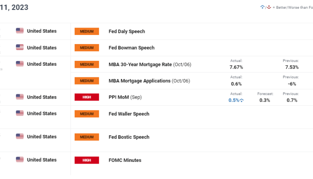Click the Better/Worse than Forecast legend icons
Image resolution: width=313 pixels, height=179 pixels.
click(x=265, y=7)
